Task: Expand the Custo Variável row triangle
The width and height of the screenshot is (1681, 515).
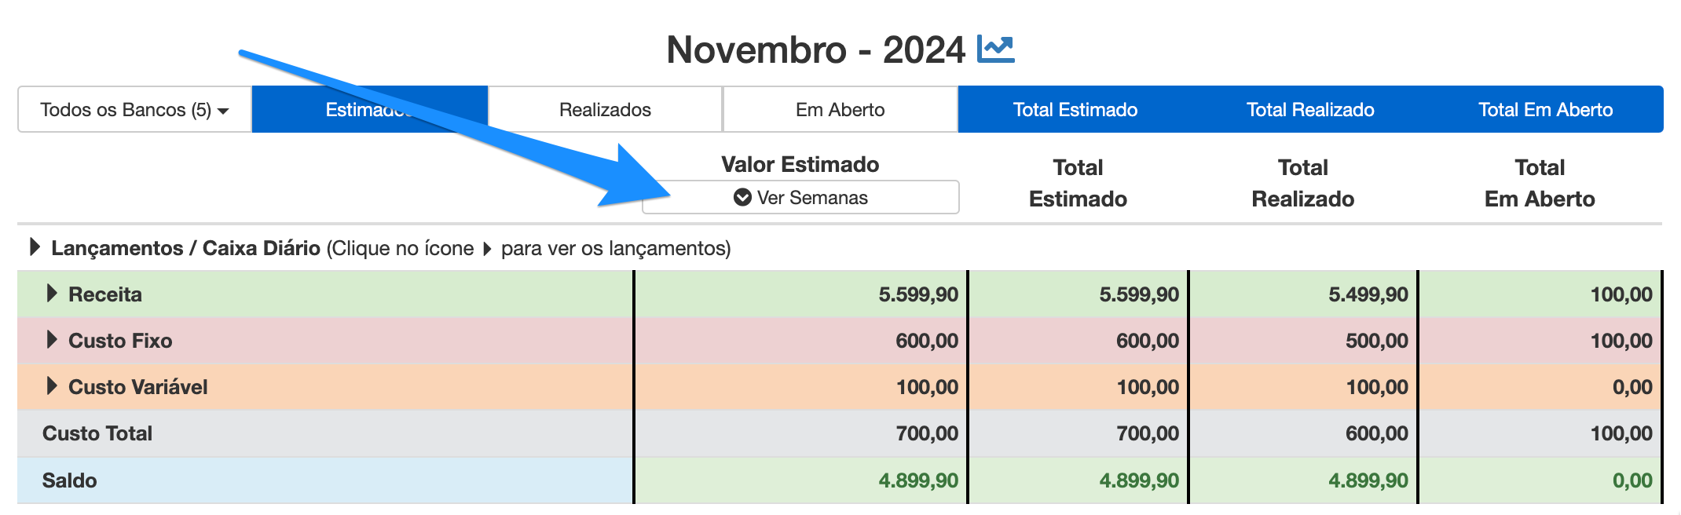Action: (52, 385)
